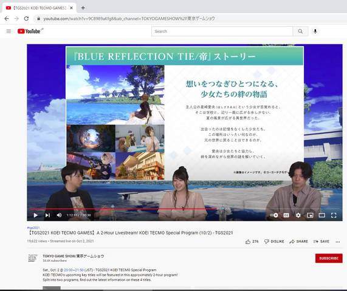347x291 pixels.
Task: Close the TGS2021 KOEI TECMO tab
Action: tap(71, 8)
